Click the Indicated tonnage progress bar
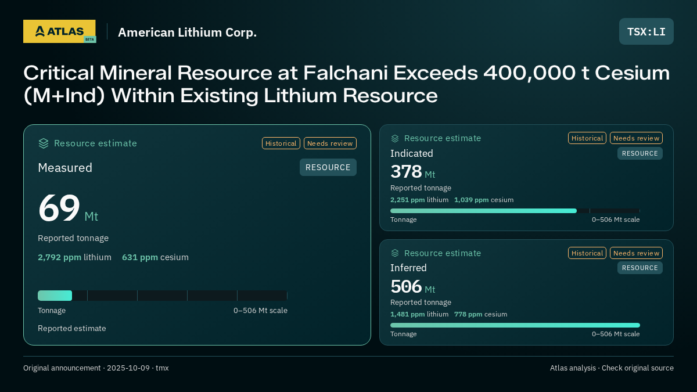Screen dimensions: 697x392 [x=515, y=211]
